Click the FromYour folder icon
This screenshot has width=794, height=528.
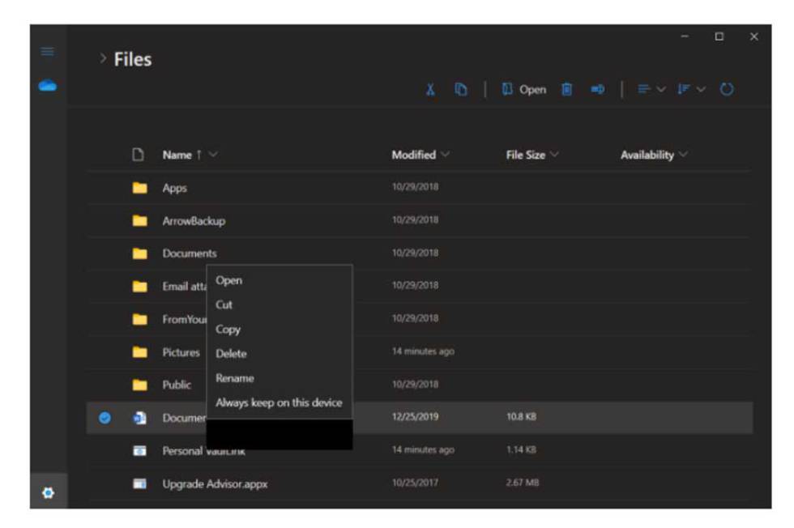(x=139, y=319)
